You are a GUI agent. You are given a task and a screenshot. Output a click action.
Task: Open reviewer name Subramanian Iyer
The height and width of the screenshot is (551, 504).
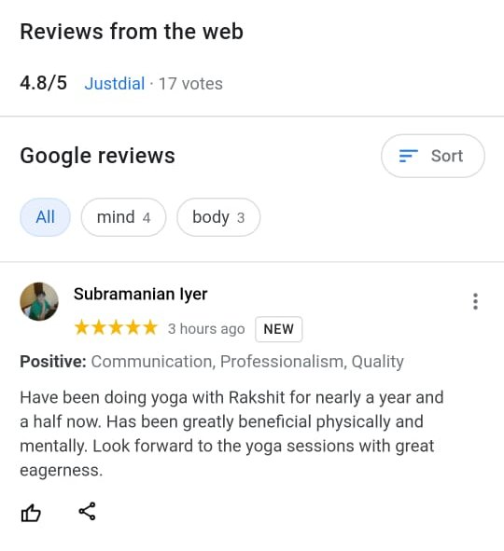pos(140,294)
